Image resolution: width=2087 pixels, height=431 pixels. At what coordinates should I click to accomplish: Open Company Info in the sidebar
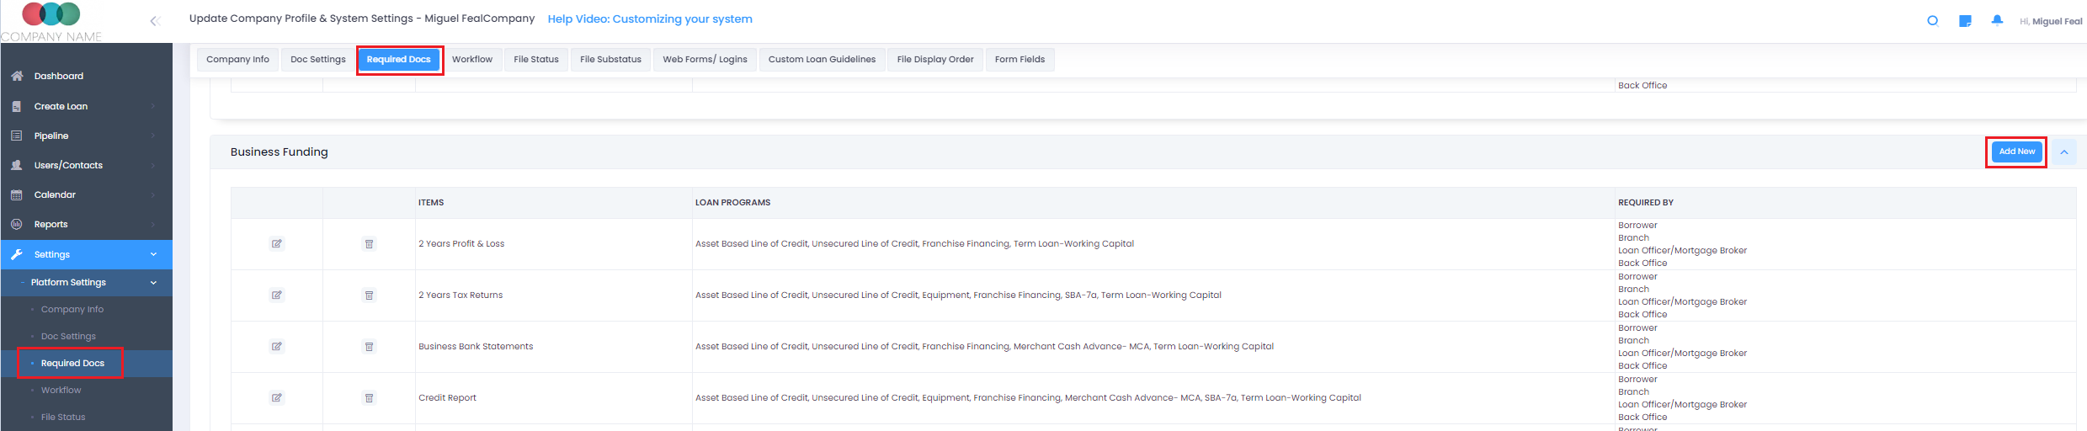72,310
